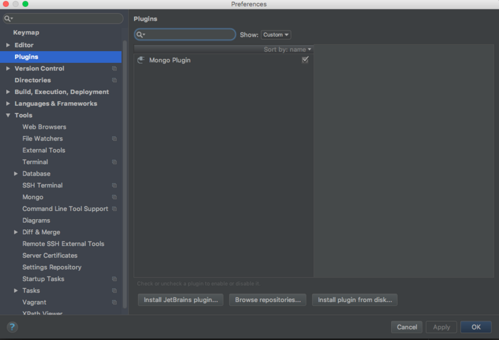
Task: Click the green zoom window button
Action: click(26, 4)
